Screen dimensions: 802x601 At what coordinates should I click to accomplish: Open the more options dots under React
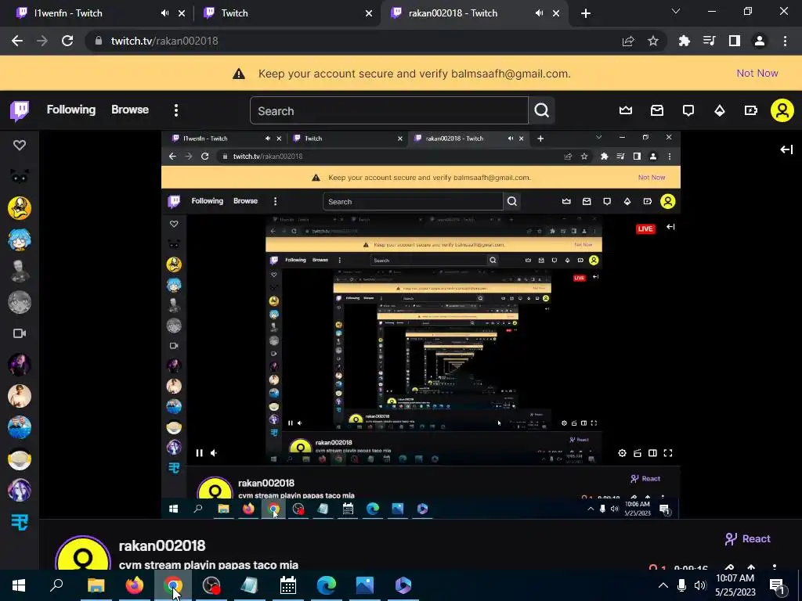[x=775, y=567]
